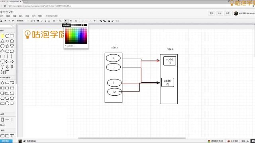Viewport: 255px width, 143px height.
Task: Select the text T shape tool
Action: tap(12, 136)
